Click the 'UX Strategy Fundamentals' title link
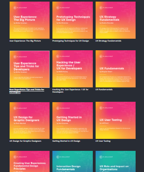The image size is (144, 172). point(108,41)
